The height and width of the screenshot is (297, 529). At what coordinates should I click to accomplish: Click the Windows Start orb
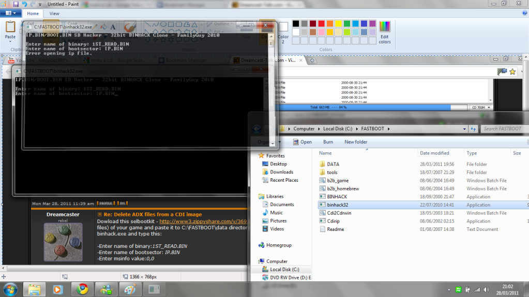tap(10, 290)
